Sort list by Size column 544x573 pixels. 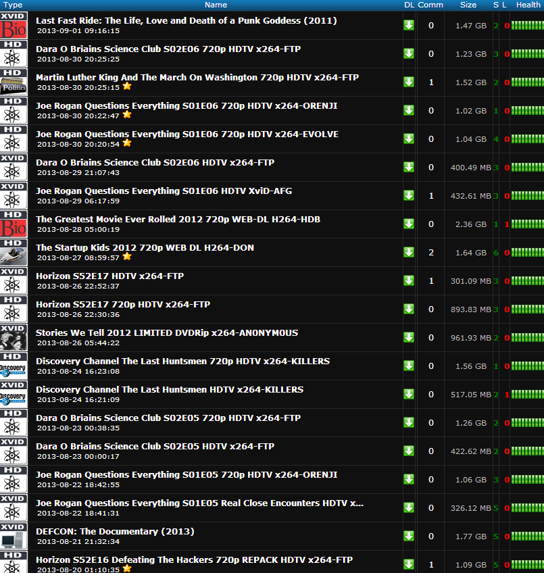point(468,5)
